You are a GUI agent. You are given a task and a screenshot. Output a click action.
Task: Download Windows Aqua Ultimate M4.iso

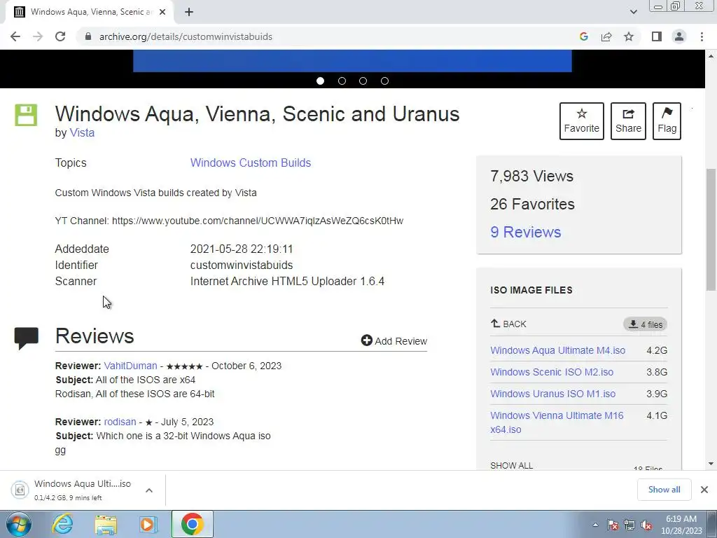tap(558, 350)
